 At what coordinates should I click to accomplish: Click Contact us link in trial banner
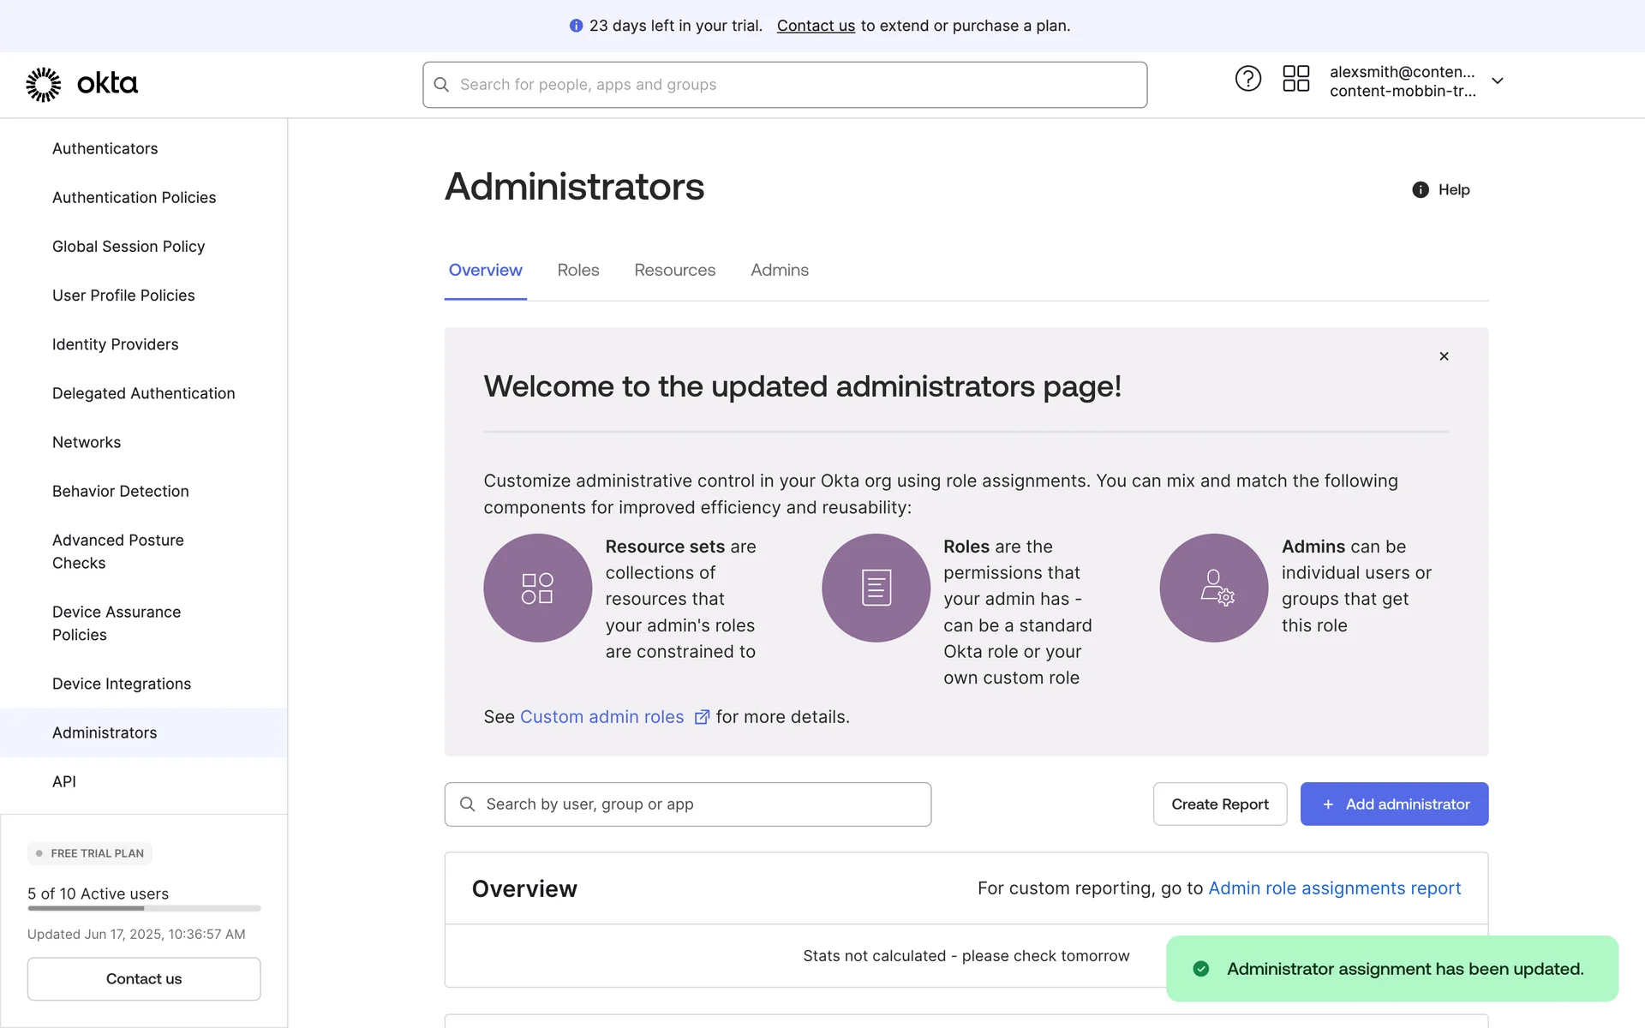[815, 26]
